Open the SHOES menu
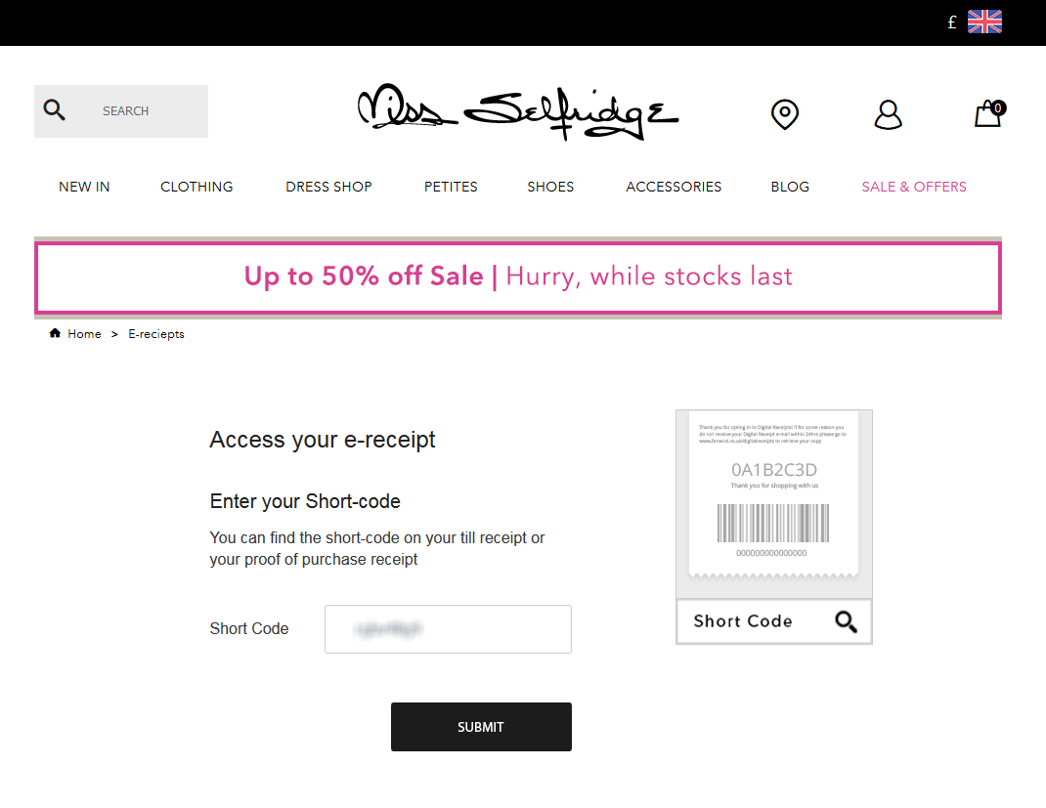 (x=550, y=187)
